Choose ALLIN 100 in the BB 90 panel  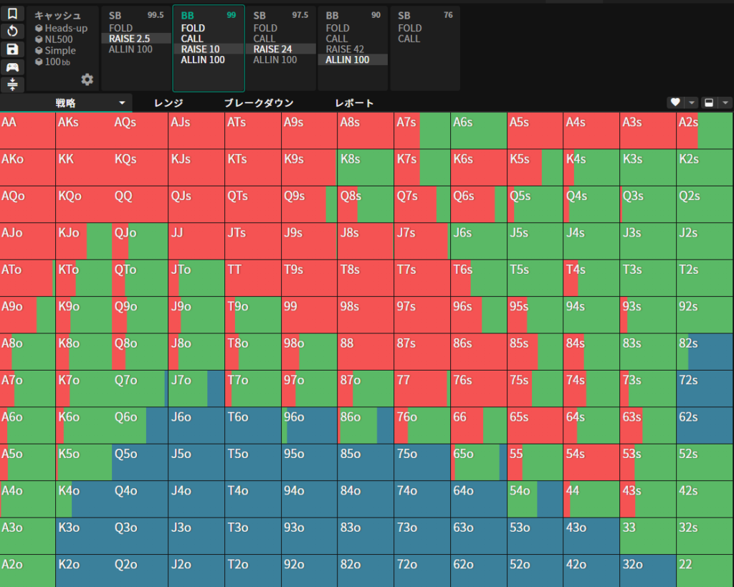tap(347, 60)
